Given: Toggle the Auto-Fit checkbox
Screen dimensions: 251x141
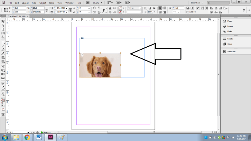Looking at the screenshot, I should pos(188,12).
